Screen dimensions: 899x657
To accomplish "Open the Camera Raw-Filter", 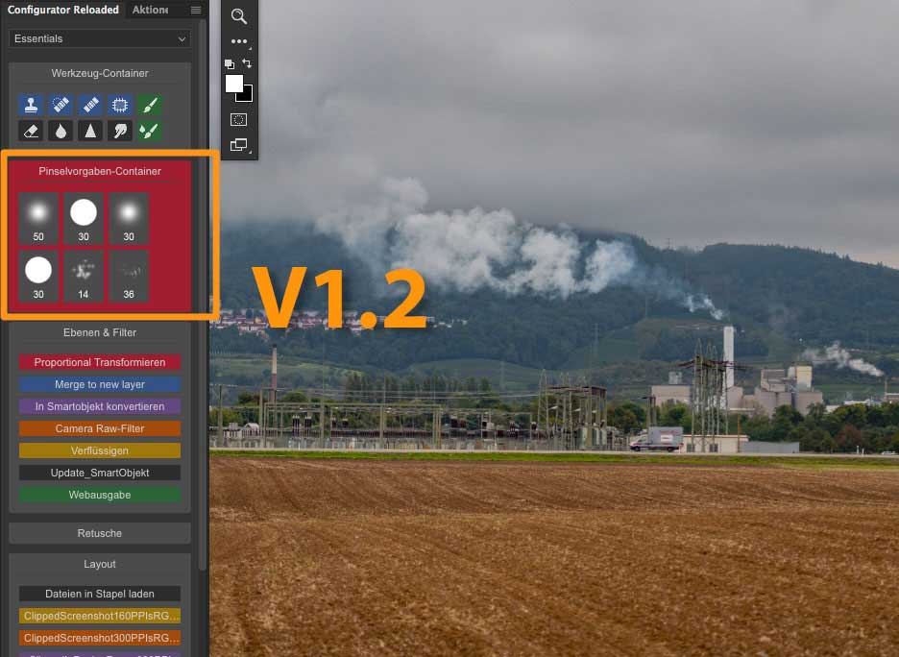I will click(100, 428).
